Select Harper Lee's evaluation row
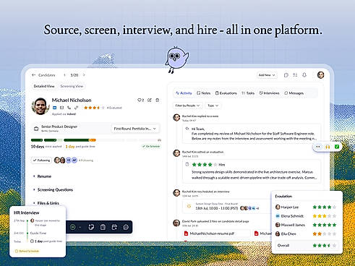This screenshot has height=266, width=355. 306,207
